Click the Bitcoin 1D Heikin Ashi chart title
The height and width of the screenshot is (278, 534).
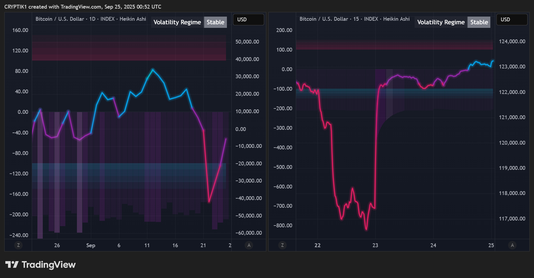(91, 19)
